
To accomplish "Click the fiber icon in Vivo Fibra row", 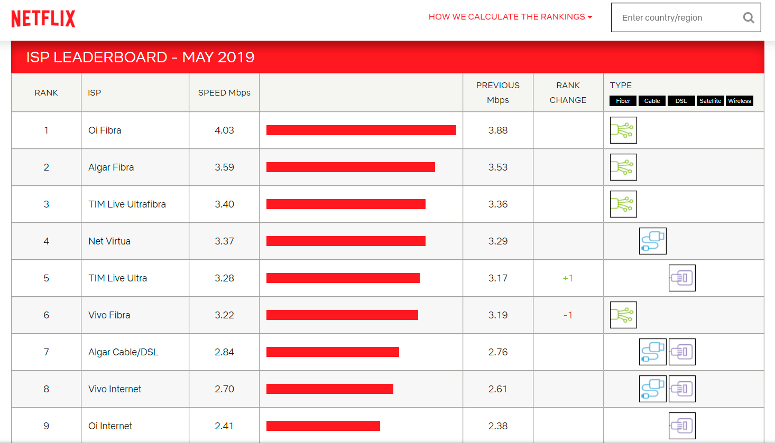I will (623, 315).
